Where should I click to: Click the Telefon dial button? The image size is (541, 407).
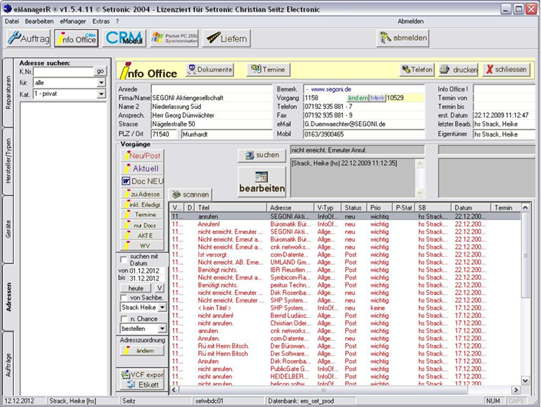click(417, 70)
